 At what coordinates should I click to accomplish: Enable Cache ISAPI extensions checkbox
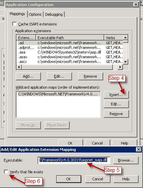click(14, 24)
